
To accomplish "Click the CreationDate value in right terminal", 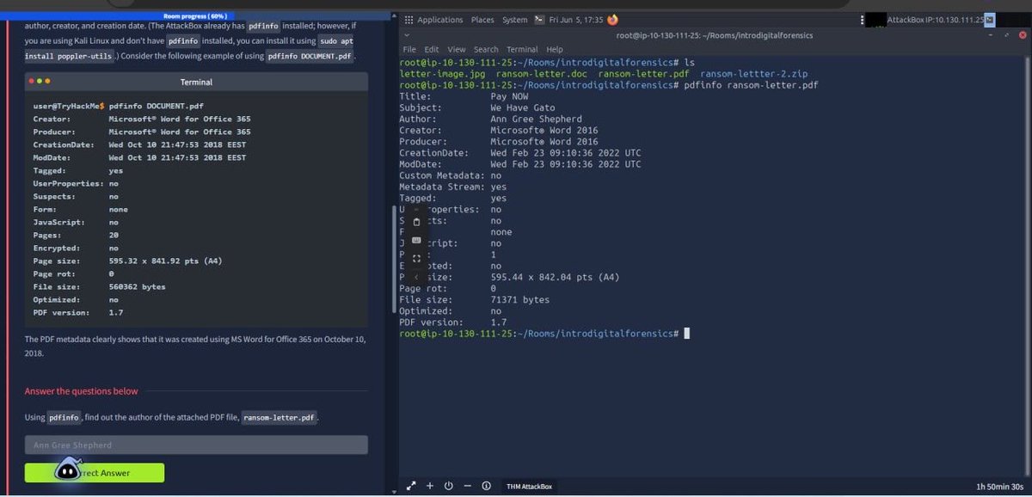I will (565, 153).
